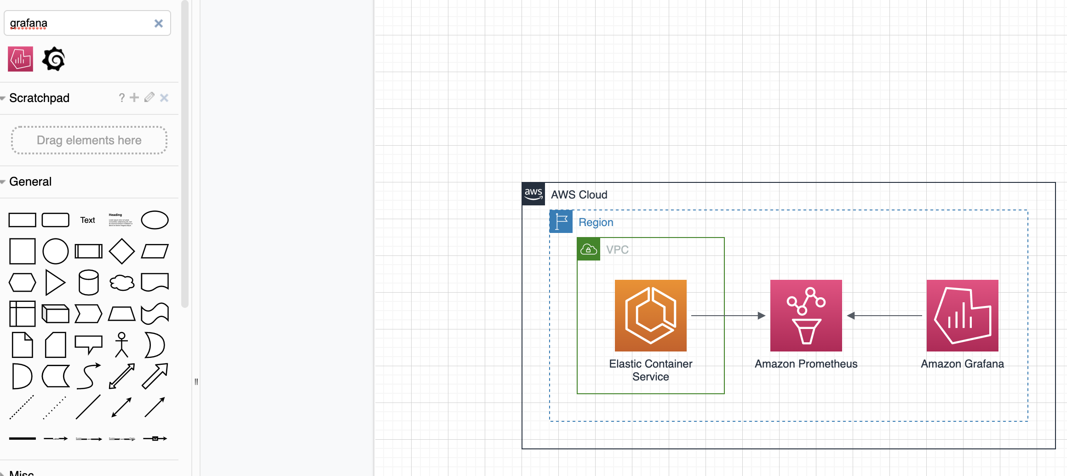Select the Amazon Grafana shape result
The image size is (1067, 476).
[21, 58]
